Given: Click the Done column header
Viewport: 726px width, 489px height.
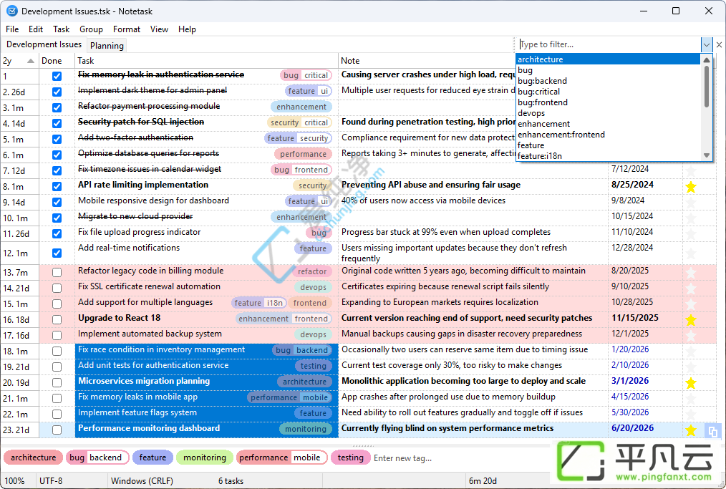Looking at the screenshot, I should click(x=57, y=61).
